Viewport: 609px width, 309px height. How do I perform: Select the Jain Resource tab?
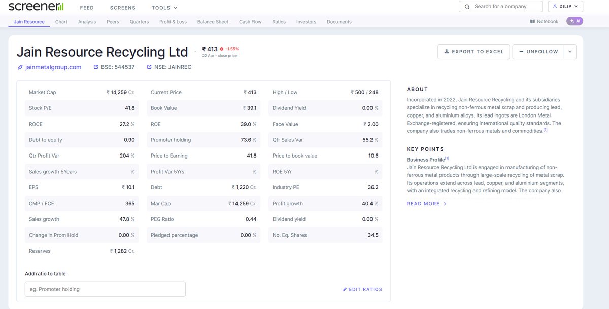click(29, 22)
